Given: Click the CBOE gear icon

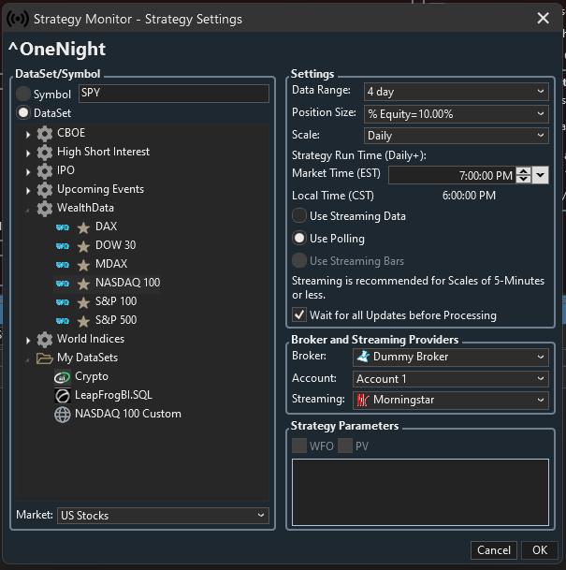Looking at the screenshot, I should pos(44,133).
